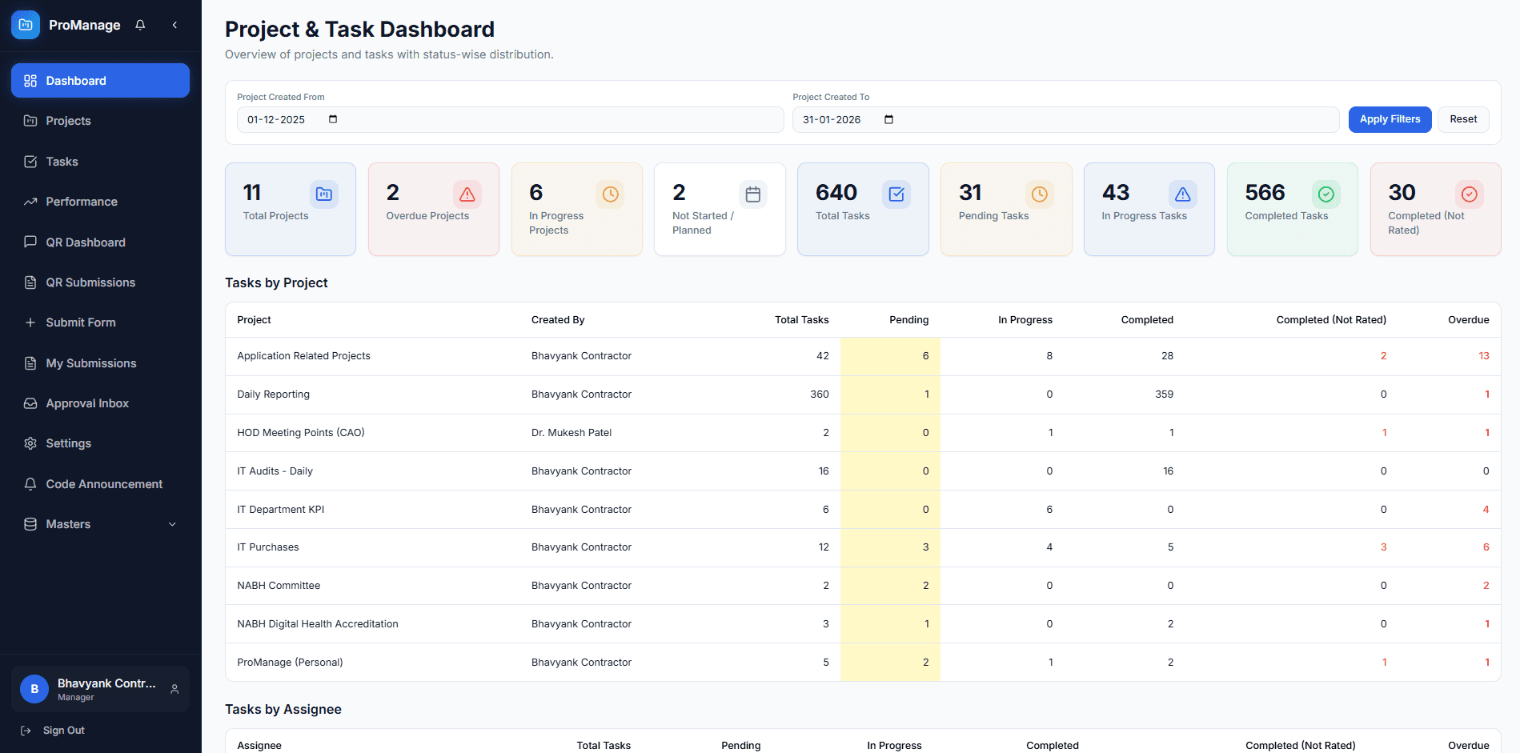Open the Projects page
Image resolution: width=1520 pixels, height=753 pixels.
[x=68, y=121]
